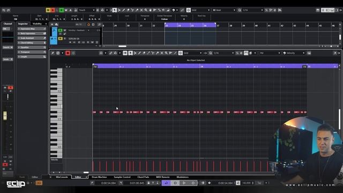
Task: Select the Zoom magnifier tool in top toolbar
Action: click(x=146, y=10)
